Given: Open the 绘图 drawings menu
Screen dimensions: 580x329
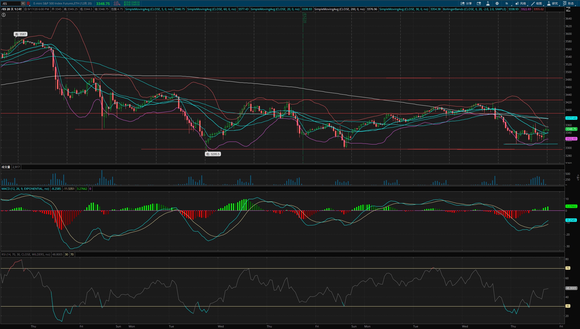Looking at the screenshot, I should coord(537,3).
